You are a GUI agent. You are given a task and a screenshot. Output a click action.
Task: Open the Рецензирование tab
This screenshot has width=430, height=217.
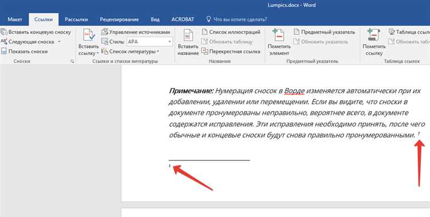point(119,19)
